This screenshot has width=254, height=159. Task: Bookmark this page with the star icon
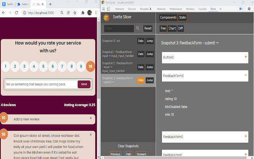[x=75, y=13]
